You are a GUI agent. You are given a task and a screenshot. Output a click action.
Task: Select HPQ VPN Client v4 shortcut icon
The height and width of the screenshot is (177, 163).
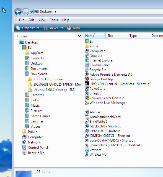[x=87, y=84]
